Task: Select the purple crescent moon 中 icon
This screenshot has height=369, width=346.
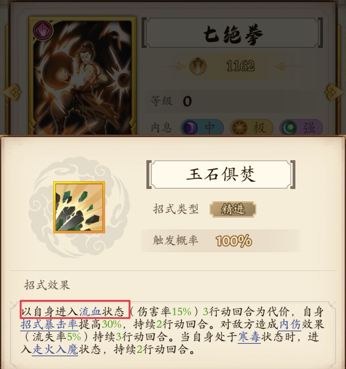Action: coord(189,128)
